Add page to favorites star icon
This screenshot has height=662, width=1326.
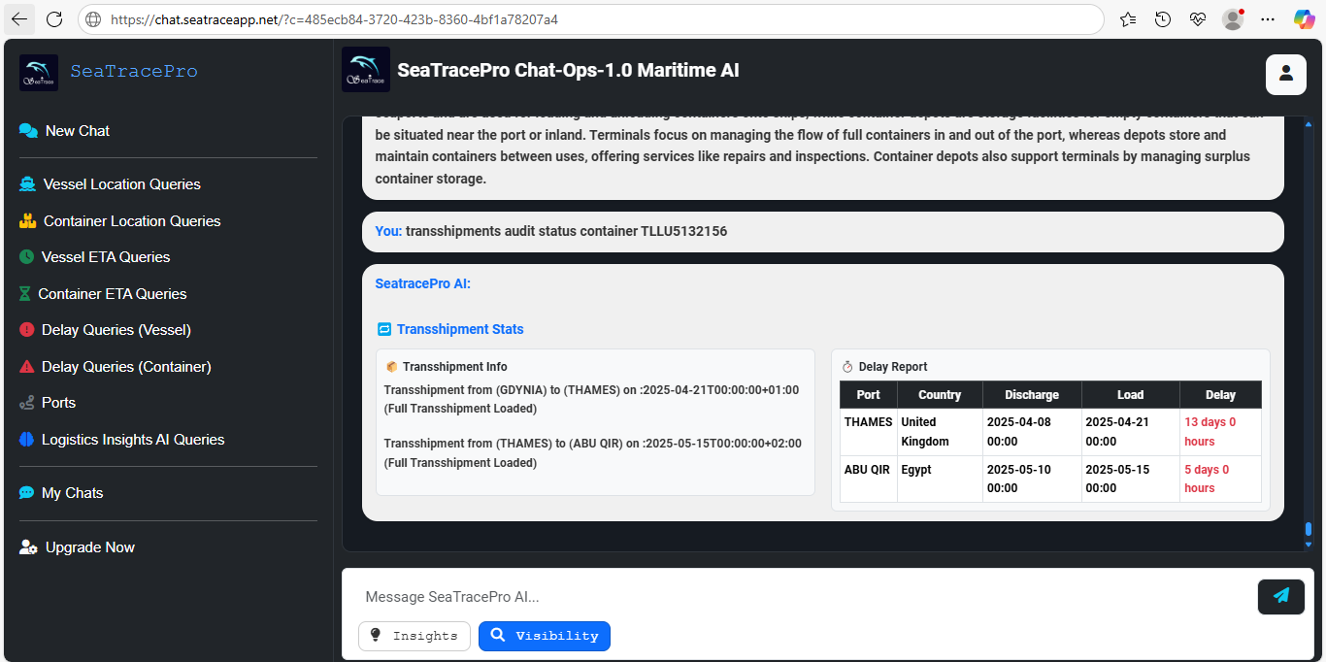coord(1127,19)
